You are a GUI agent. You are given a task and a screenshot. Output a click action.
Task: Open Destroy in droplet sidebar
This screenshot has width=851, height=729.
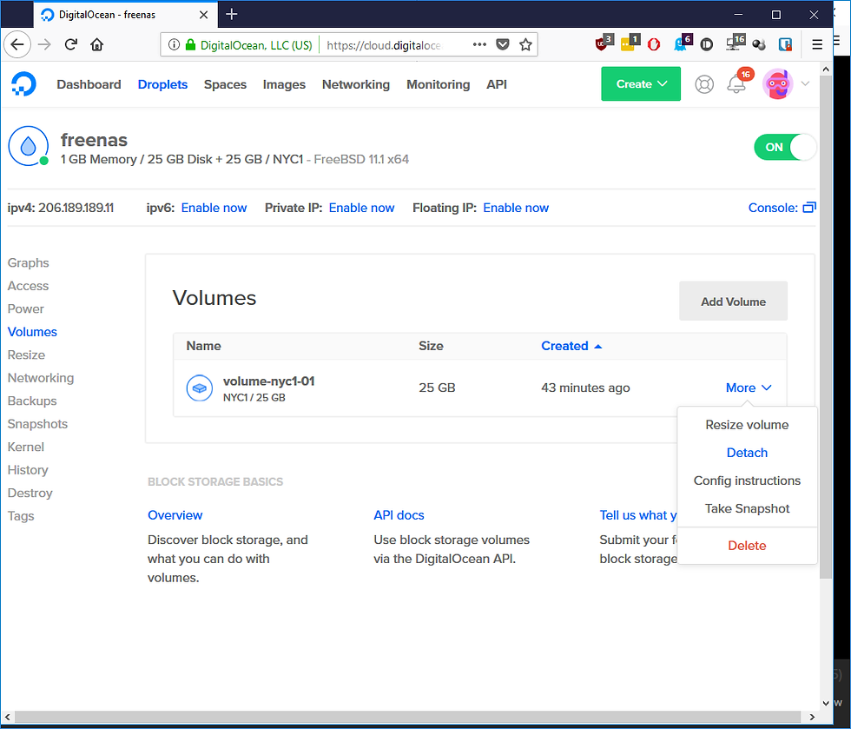coord(30,493)
